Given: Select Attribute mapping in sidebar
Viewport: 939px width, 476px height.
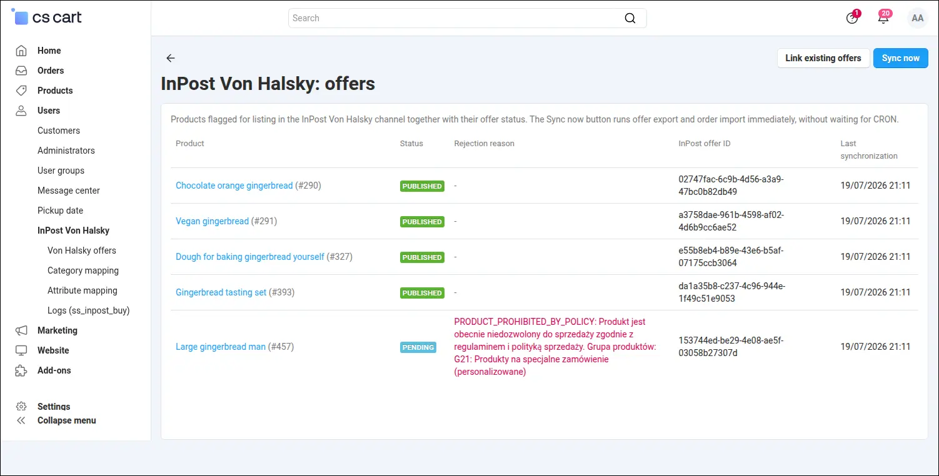Looking at the screenshot, I should (x=83, y=290).
